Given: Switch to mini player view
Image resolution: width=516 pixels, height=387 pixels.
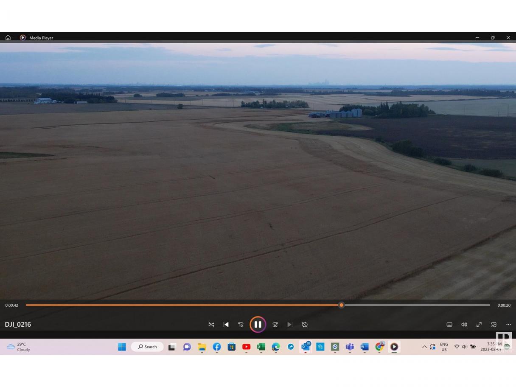Looking at the screenshot, I should (494, 325).
